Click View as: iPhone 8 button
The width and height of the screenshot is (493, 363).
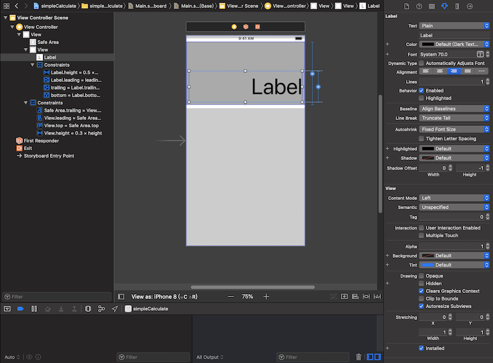[x=164, y=297]
